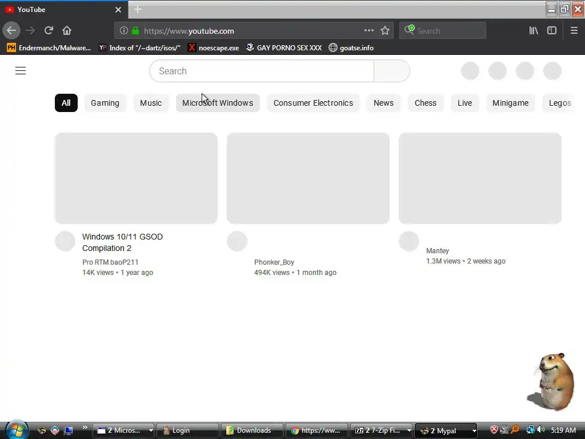Click the Pro RTM baoP211 channel avatar

(65, 241)
